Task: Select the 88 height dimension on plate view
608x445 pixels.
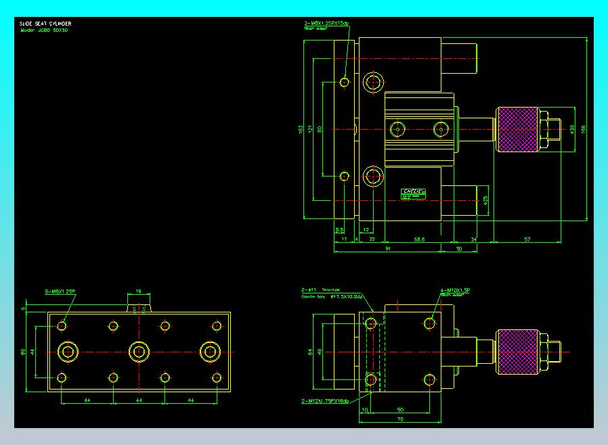Action: [x=23, y=352]
